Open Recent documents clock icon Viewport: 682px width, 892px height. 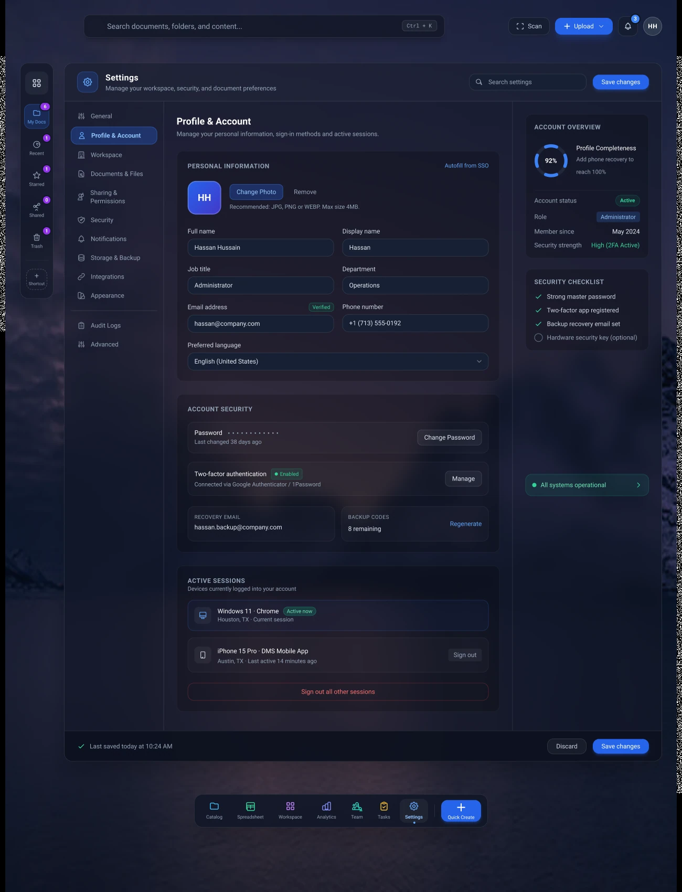37,147
